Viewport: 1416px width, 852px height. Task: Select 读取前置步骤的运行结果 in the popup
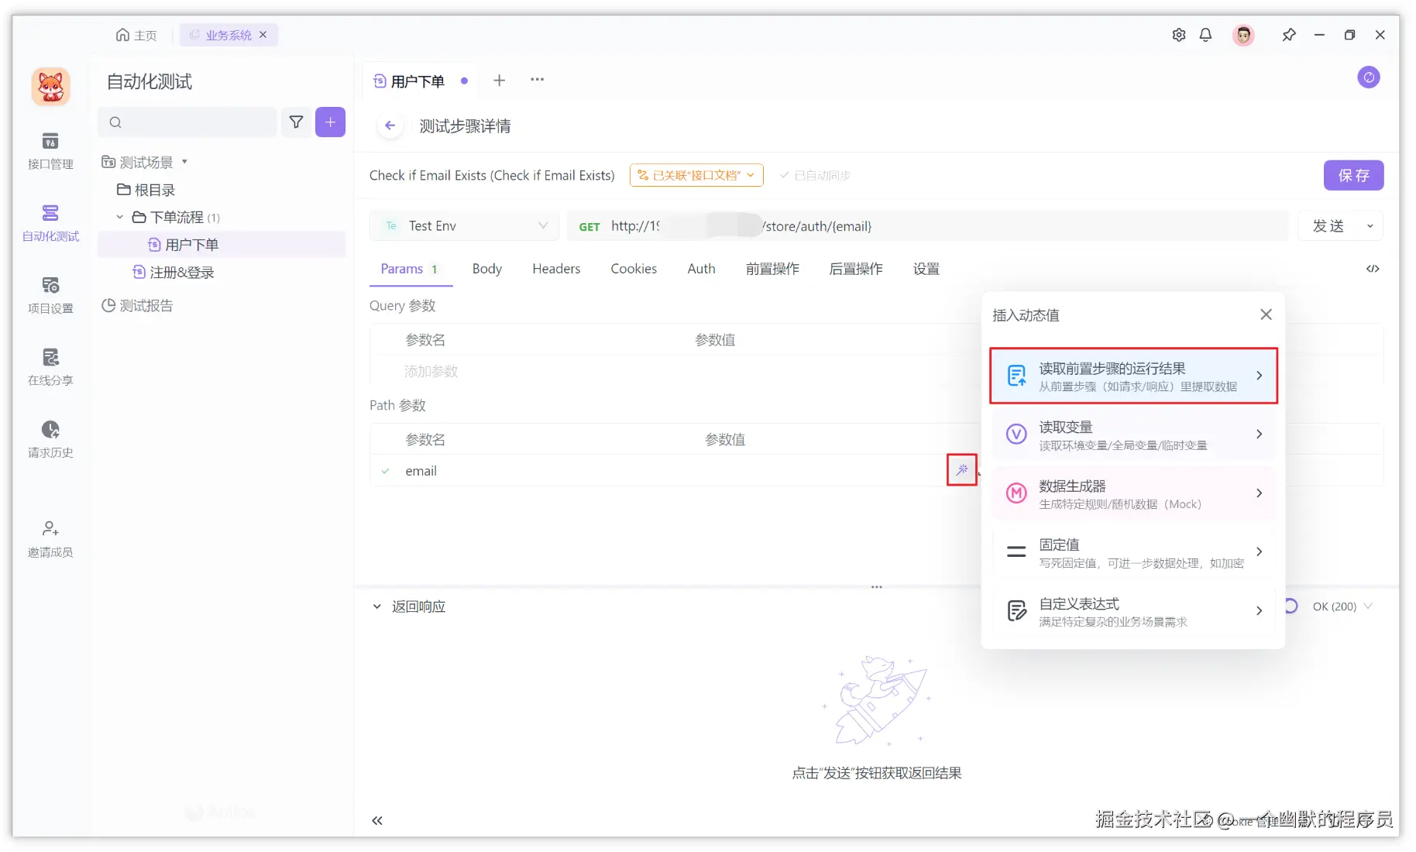[x=1132, y=376]
